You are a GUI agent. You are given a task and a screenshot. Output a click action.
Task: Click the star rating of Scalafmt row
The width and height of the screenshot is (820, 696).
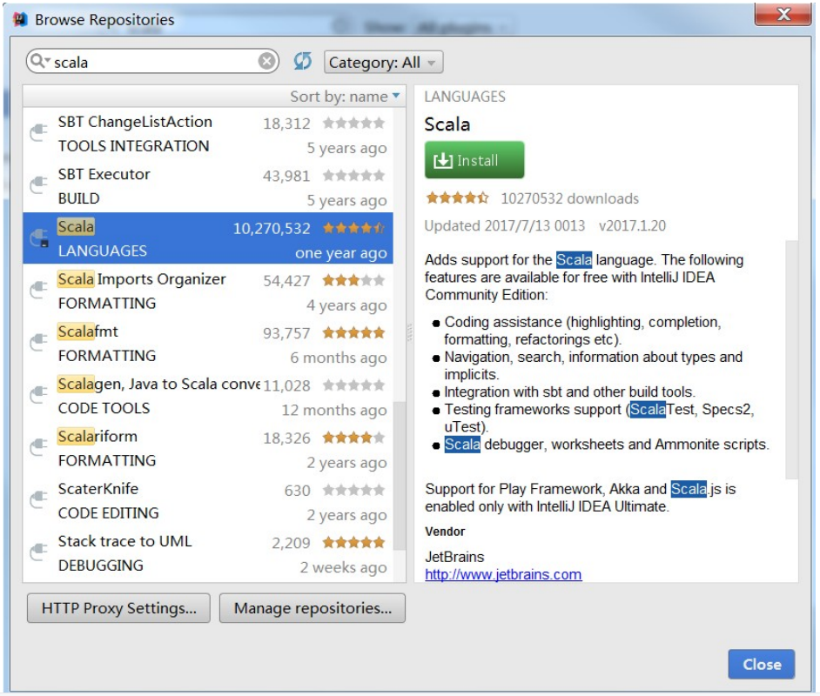(x=353, y=332)
